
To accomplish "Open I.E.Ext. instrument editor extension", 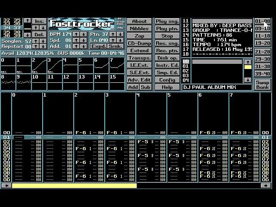I will [x=139, y=65].
